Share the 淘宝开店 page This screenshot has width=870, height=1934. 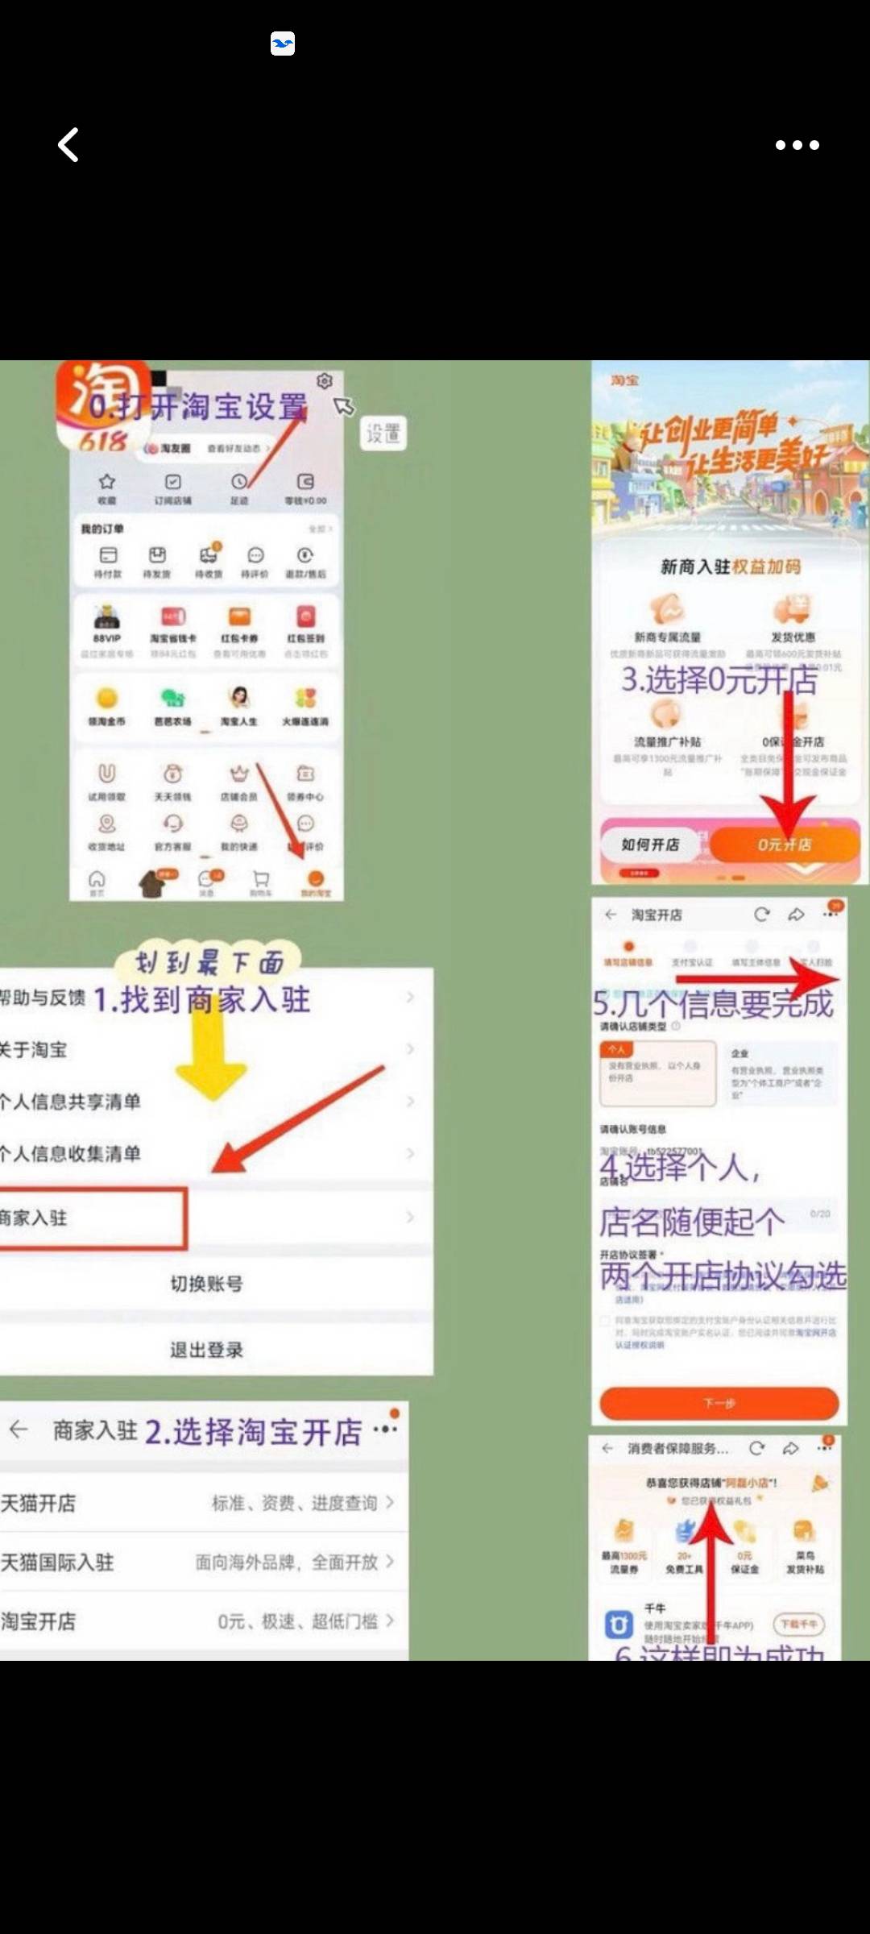click(796, 914)
